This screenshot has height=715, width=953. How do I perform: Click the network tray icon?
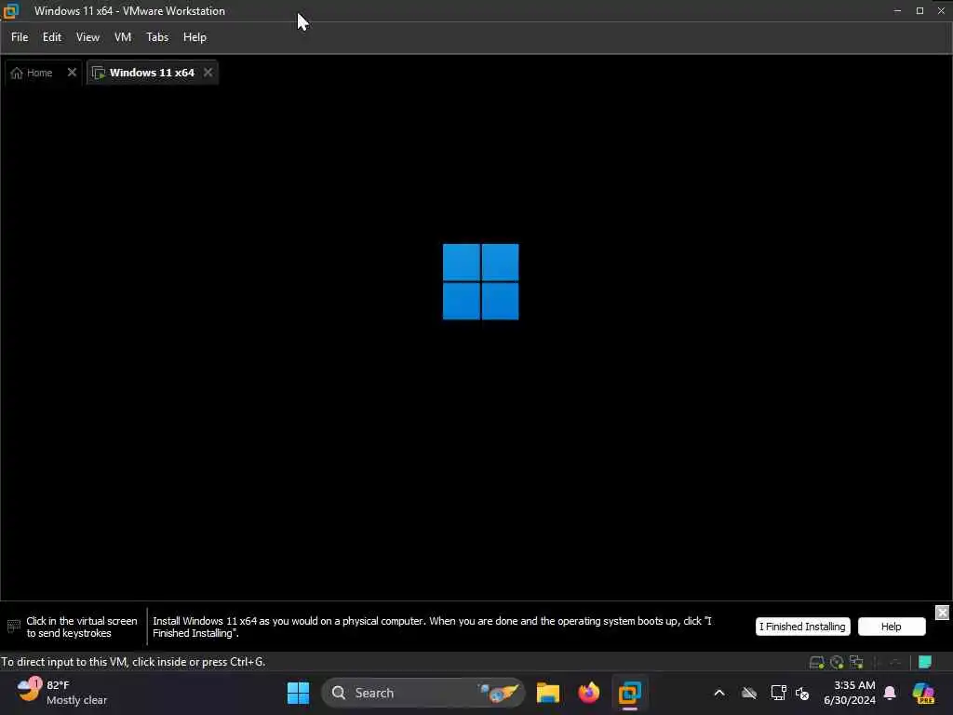(779, 693)
